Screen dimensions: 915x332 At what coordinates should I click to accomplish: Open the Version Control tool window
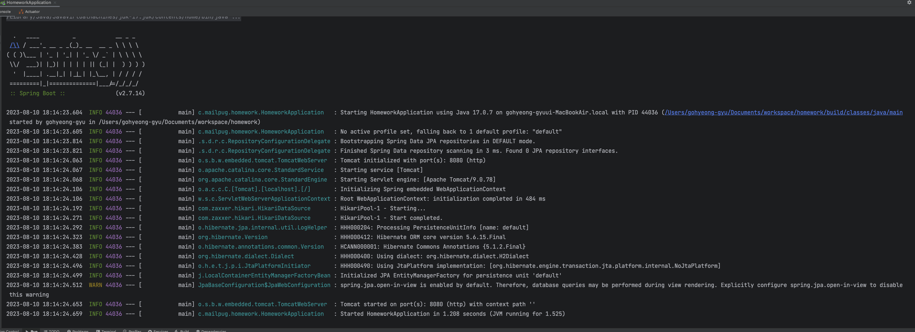(x=9, y=331)
